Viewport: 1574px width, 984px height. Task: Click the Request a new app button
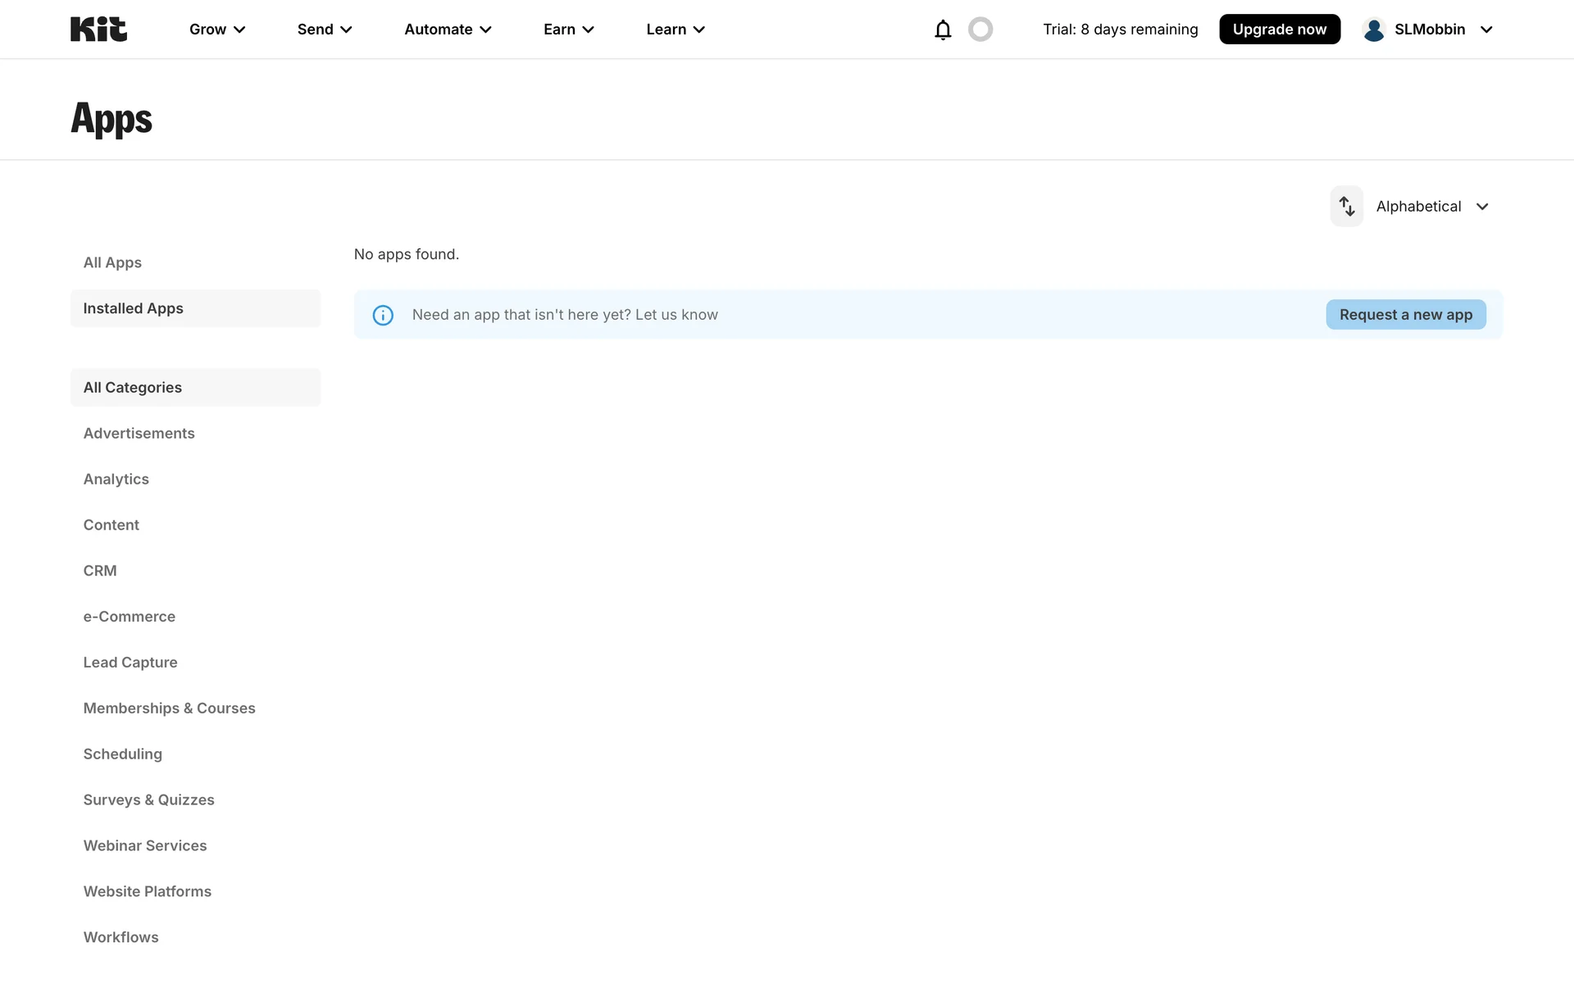click(1405, 315)
